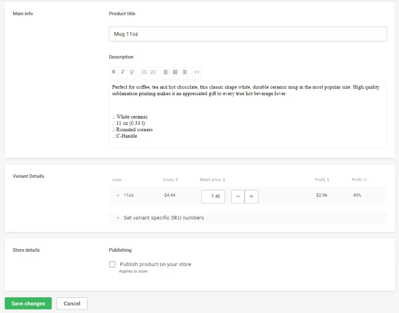
Task: Increase the retail price with the plus button
Action: 251,196
